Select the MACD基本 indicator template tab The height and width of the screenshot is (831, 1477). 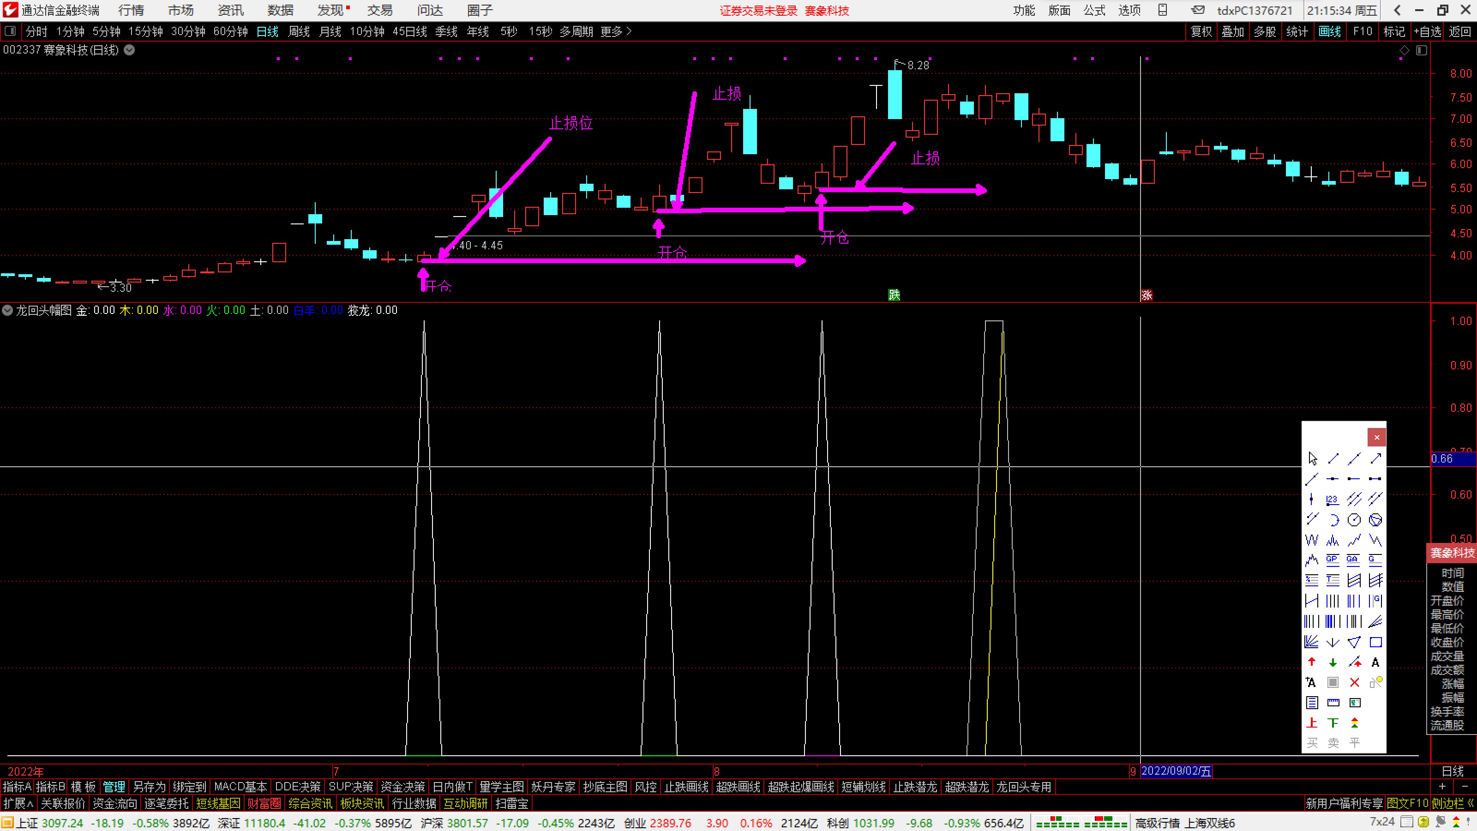[240, 787]
